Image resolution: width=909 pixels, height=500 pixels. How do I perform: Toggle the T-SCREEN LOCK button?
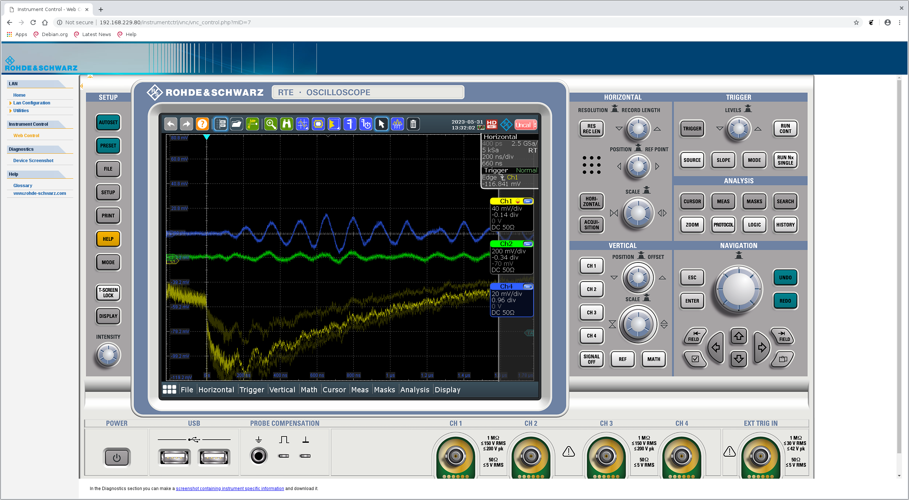tap(108, 293)
